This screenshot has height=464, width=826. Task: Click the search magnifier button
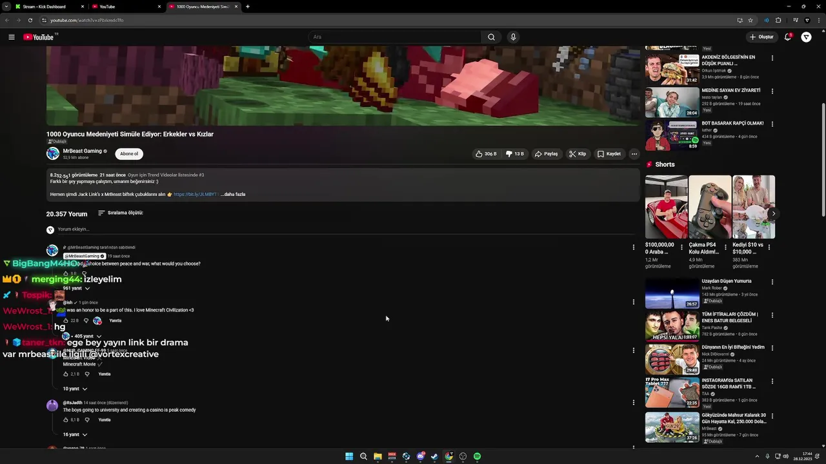(x=491, y=37)
